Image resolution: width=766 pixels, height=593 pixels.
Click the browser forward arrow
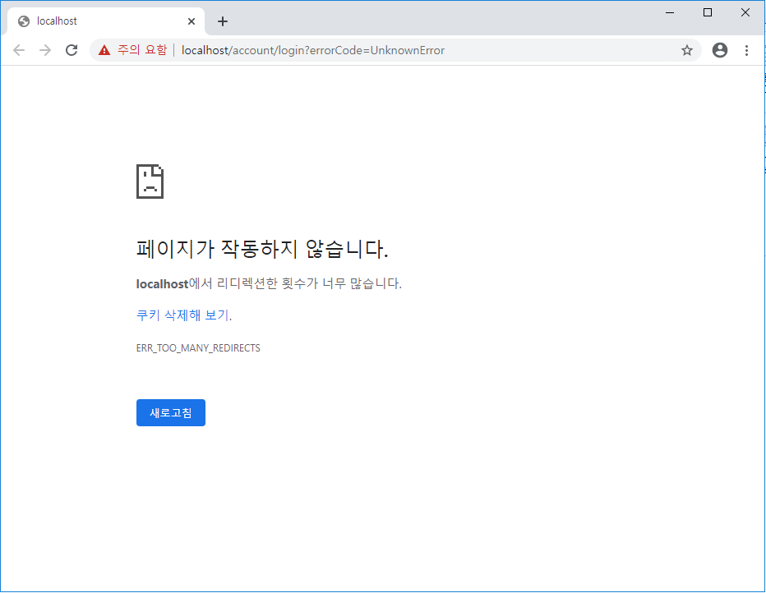[x=45, y=50]
